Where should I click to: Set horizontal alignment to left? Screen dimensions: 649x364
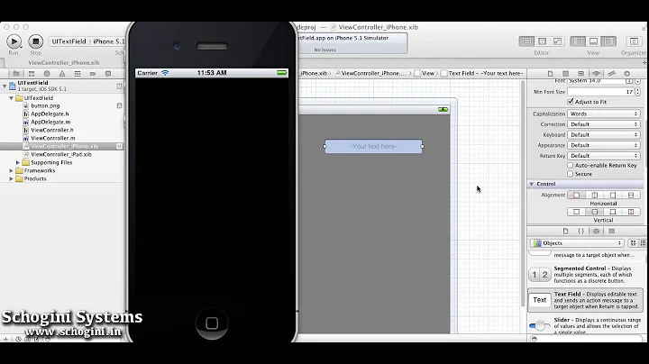click(x=576, y=195)
